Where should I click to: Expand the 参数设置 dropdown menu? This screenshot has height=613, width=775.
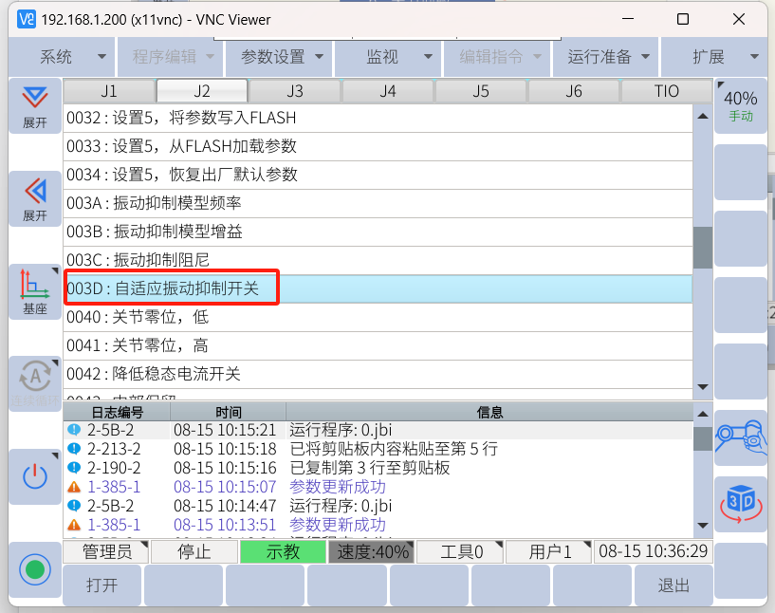(x=282, y=57)
